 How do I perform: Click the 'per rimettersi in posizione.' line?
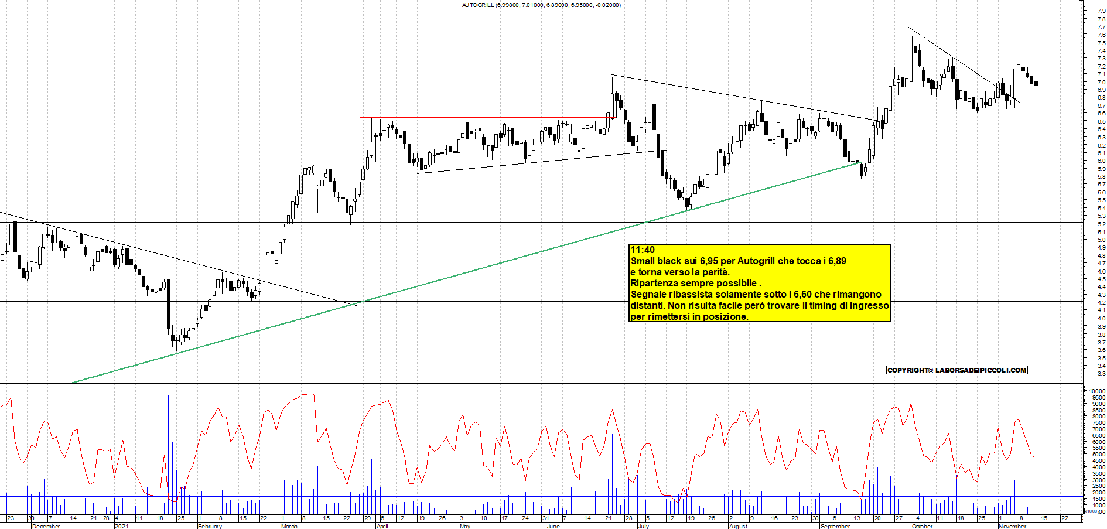(x=689, y=317)
